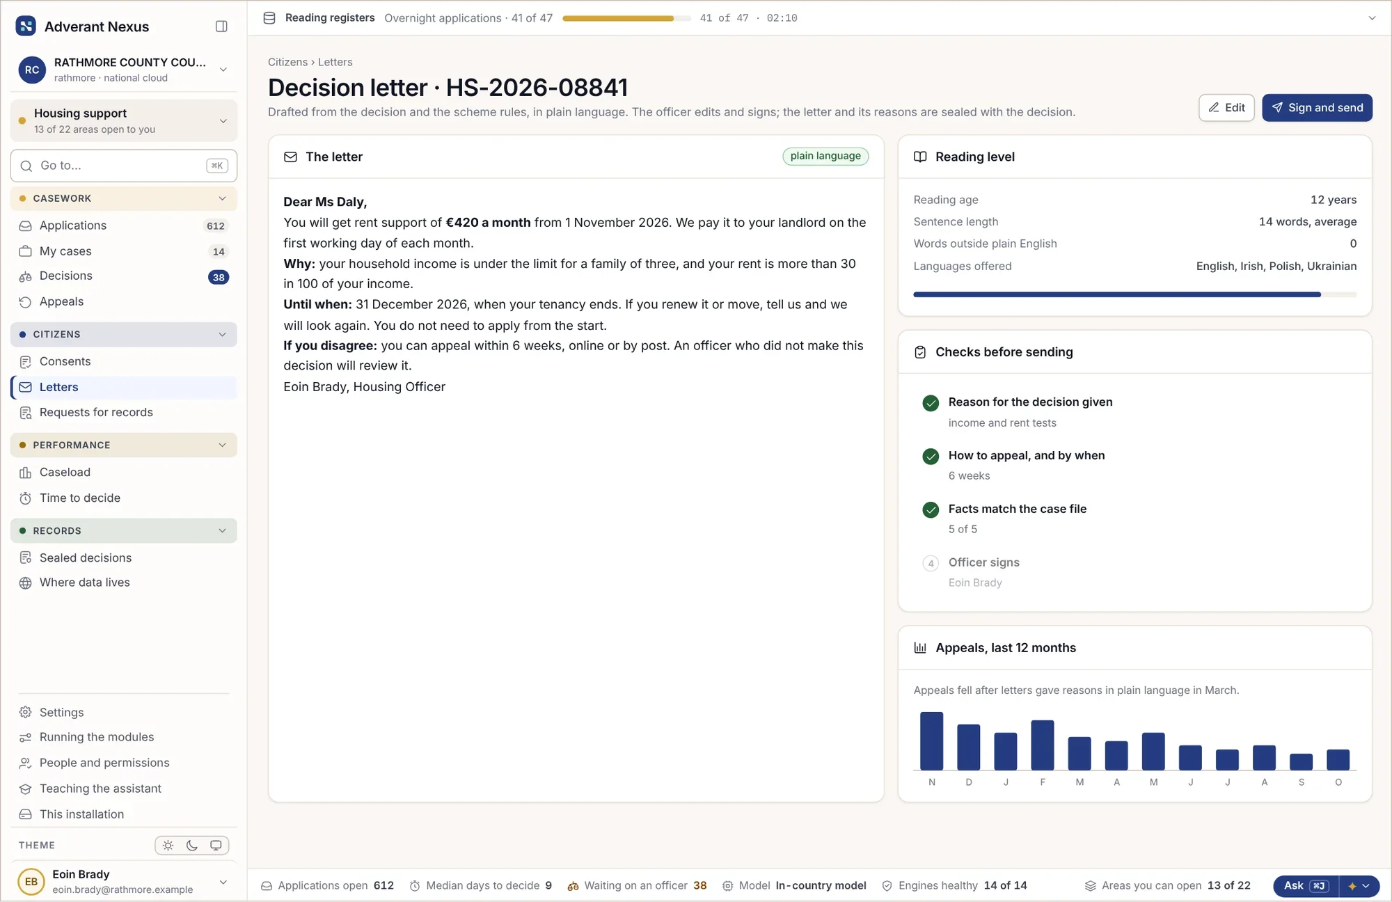Click the November bar in appeals chart
1392x902 pixels.
(931, 741)
